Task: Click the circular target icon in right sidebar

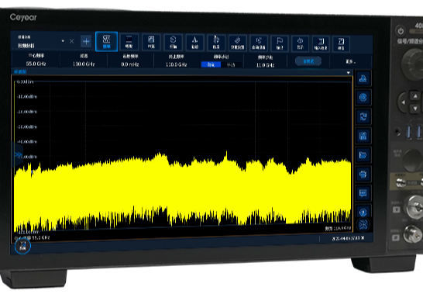Action: click(x=363, y=97)
